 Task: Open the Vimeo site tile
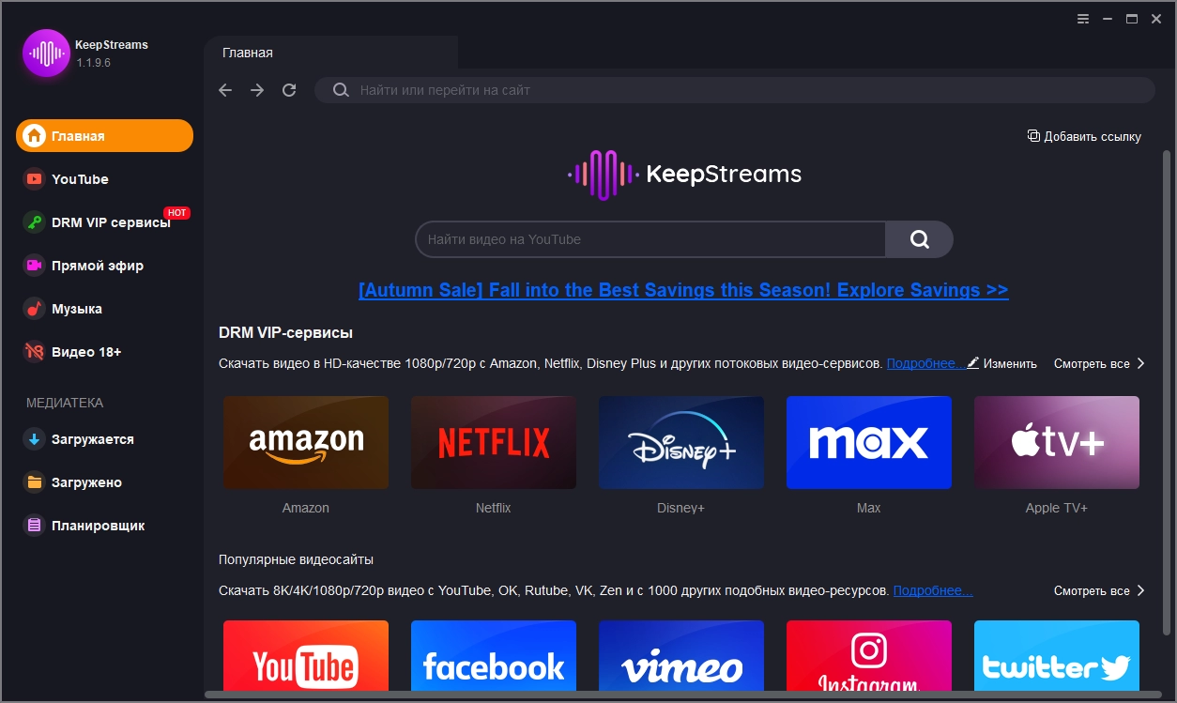(x=681, y=656)
